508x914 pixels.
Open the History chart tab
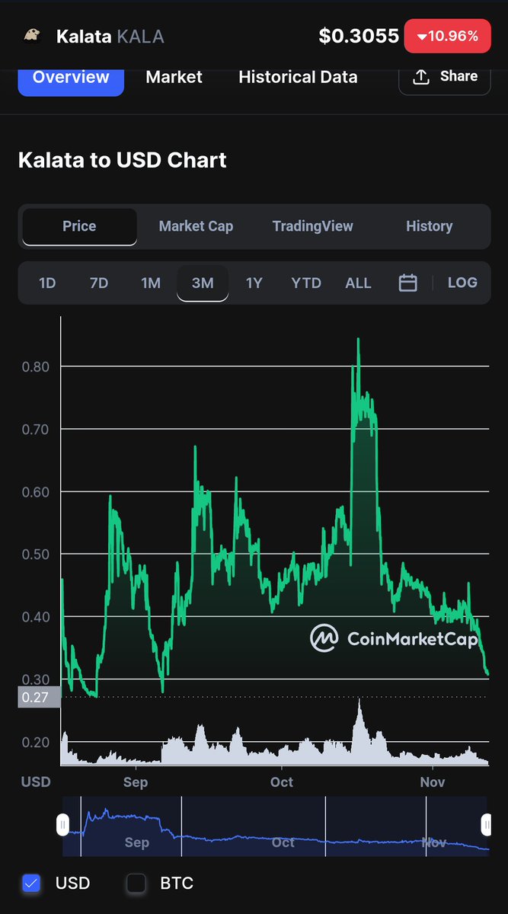[x=429, y=226]
